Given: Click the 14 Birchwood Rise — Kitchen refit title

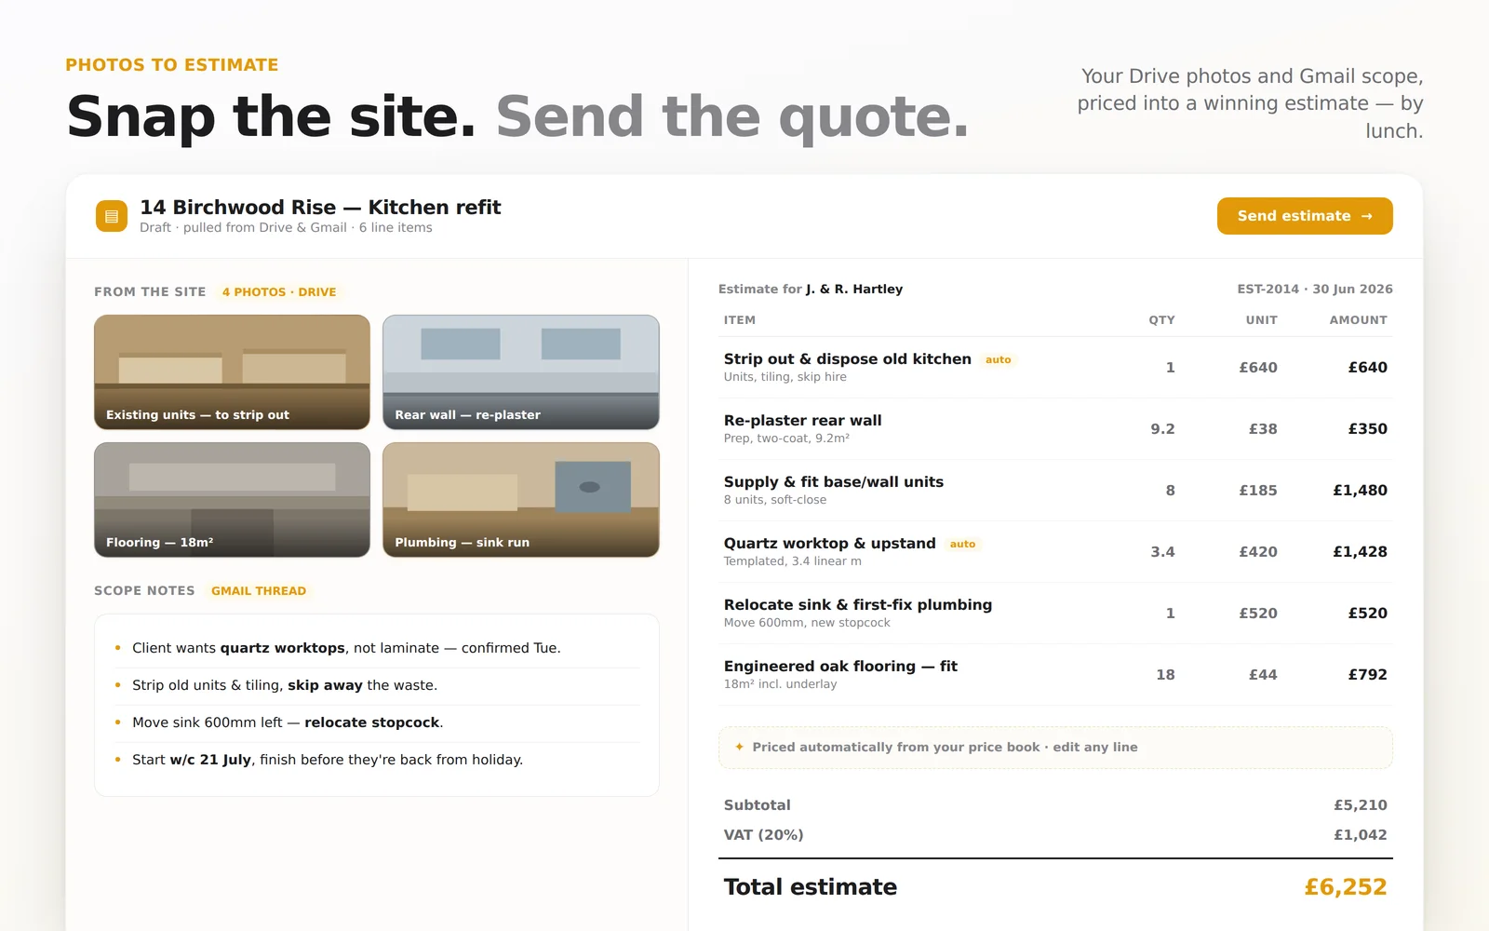Looking at the screenshot, I should 320,207.
